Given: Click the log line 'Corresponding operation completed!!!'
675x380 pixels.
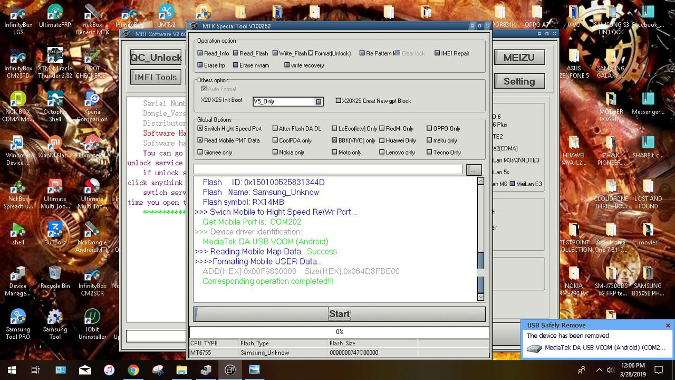Looking at the screenshot, I should [x=268, y=281].
